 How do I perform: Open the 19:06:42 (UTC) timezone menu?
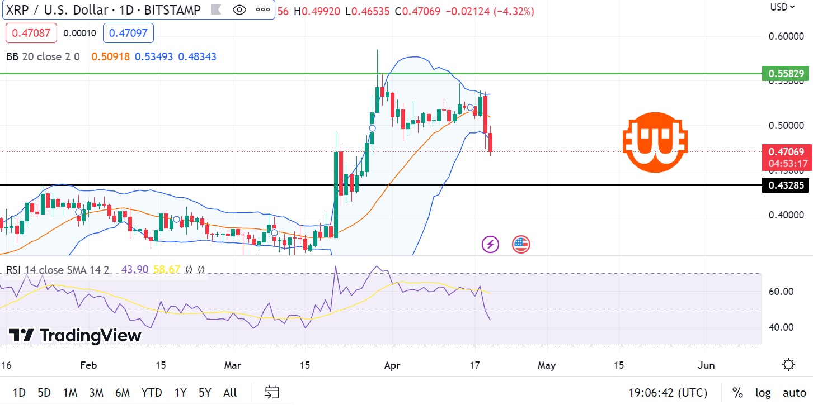click(668, 393)
